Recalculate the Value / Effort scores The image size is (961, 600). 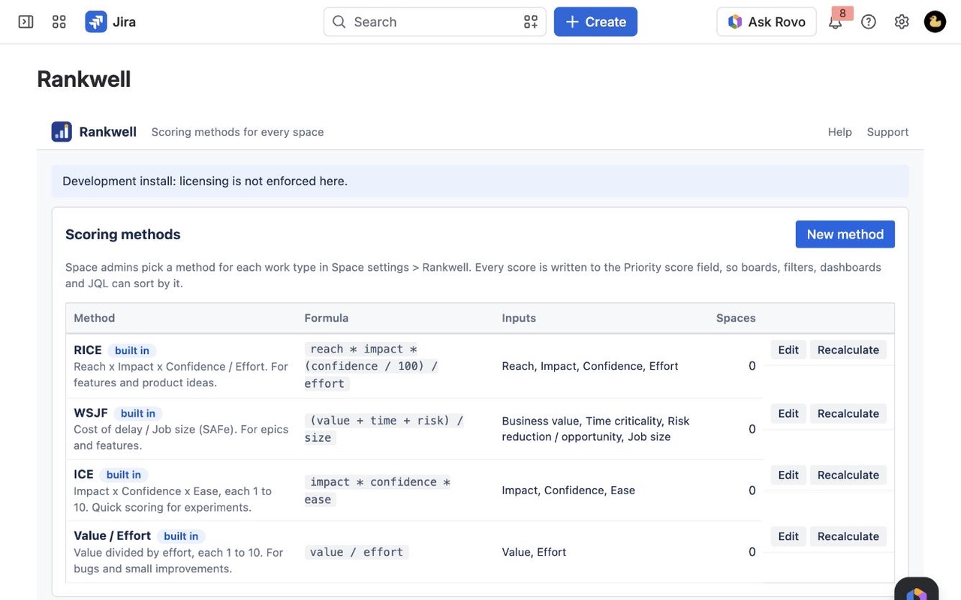[x=848, y=536]
